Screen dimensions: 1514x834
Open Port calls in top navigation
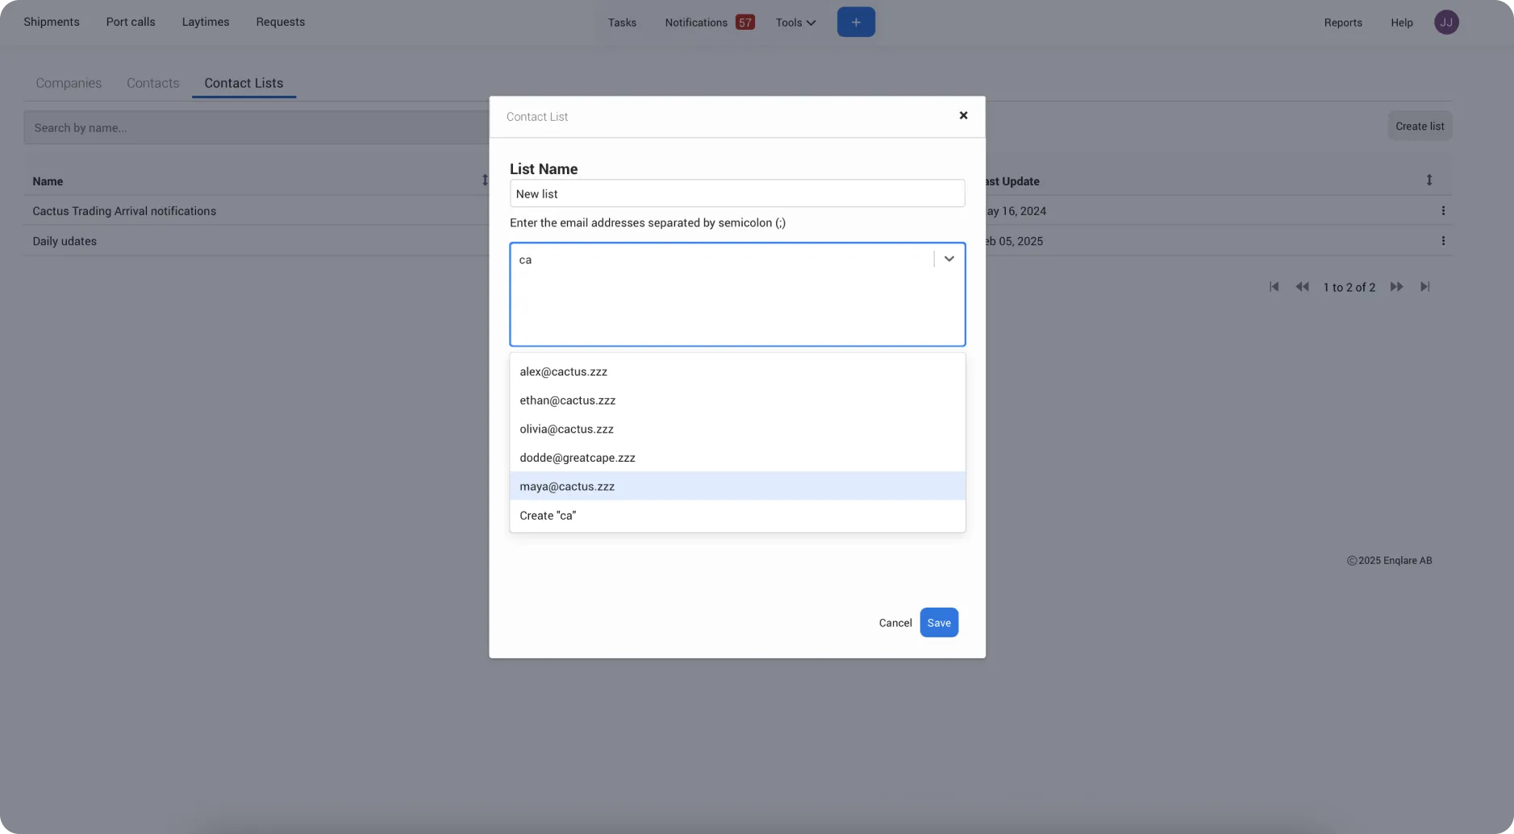point(131,22)
